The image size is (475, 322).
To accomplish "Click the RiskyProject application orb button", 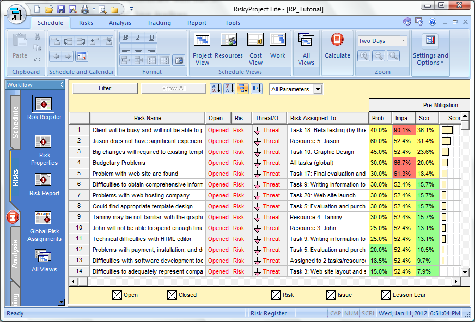I will 16,14.
